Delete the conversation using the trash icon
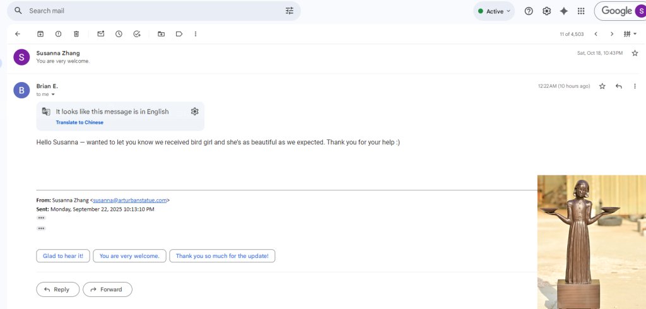The width and height of the screenshot is (646, 309). [x=76, y=34]
